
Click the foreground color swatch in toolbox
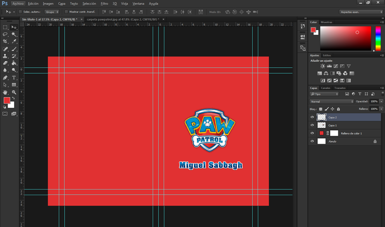click(7, 100)
